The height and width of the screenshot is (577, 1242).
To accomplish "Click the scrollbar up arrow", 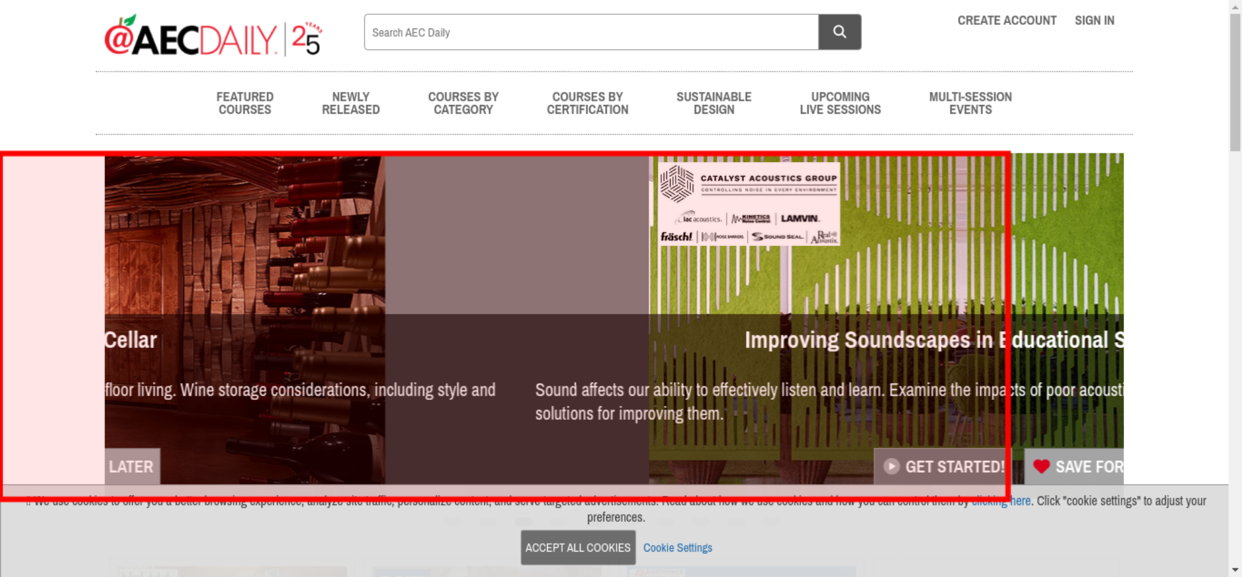I will tap(1235, 6).
